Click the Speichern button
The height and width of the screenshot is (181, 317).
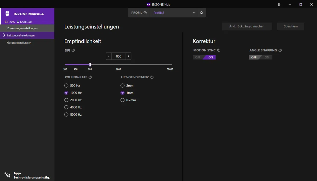click(x=291, y=26)
